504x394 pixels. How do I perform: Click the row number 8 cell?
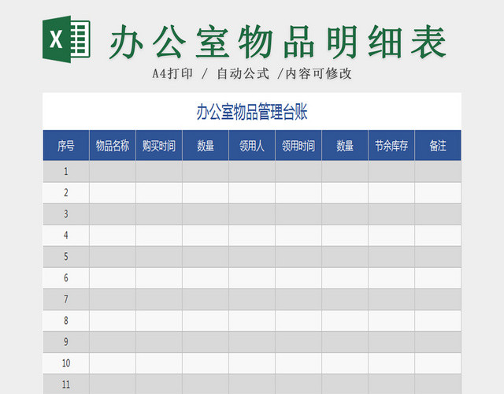[66, 321]
